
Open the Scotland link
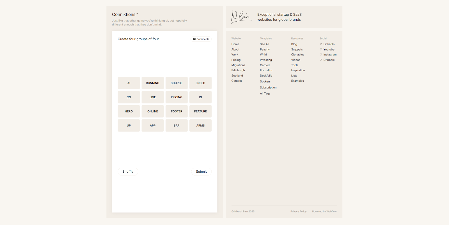[x=237, y=76]
